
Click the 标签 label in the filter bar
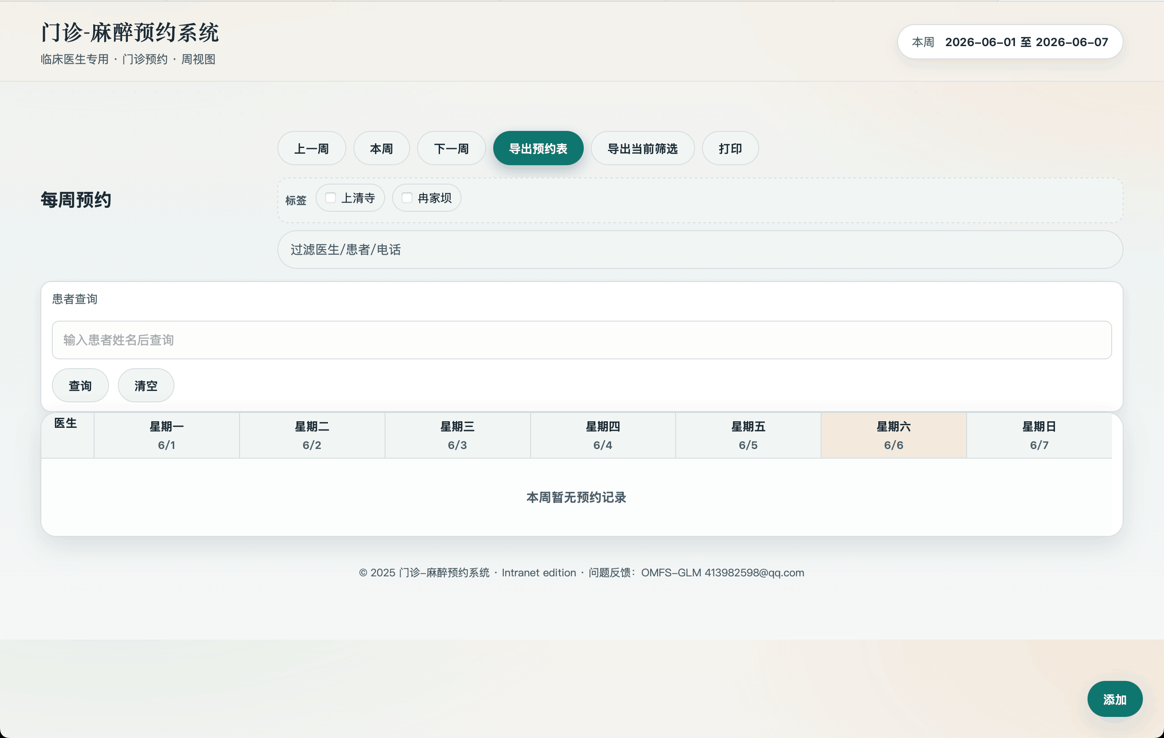click(296, 200)
